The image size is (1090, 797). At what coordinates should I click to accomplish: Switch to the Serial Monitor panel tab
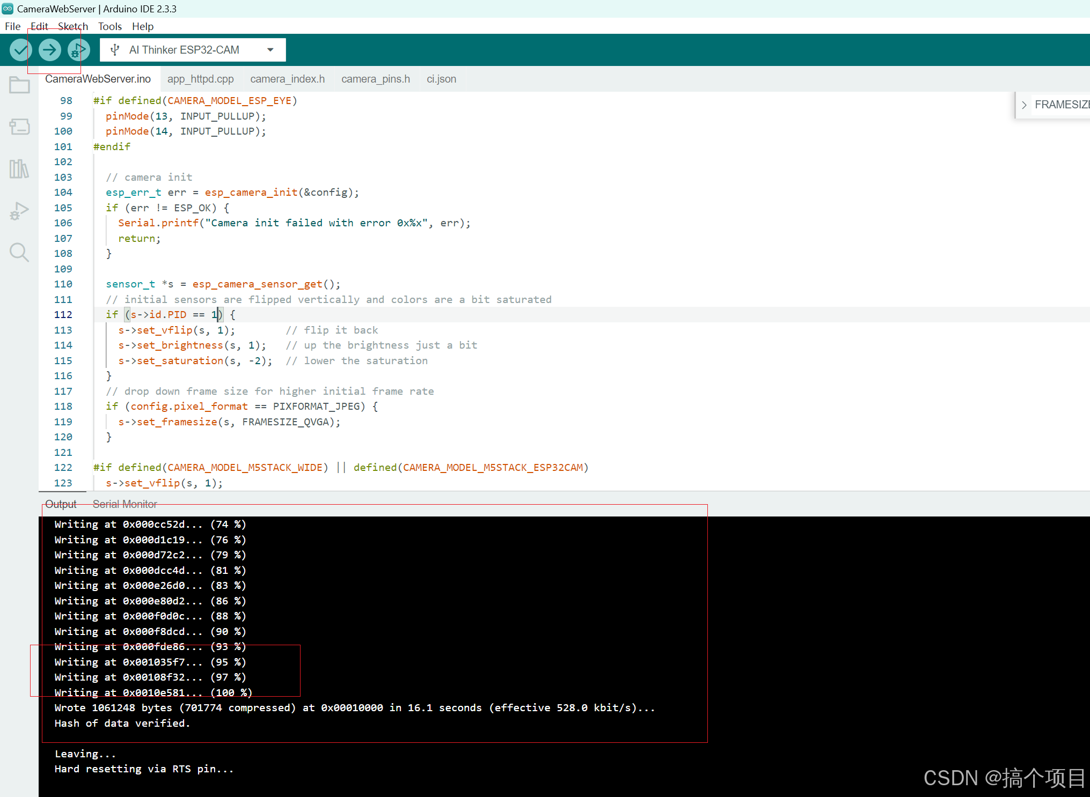coord(125,504)
